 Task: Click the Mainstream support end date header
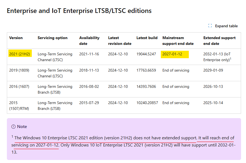[x=178, y=40]
